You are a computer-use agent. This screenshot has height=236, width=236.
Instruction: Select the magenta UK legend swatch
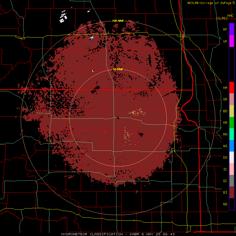(x=232, y=41)
